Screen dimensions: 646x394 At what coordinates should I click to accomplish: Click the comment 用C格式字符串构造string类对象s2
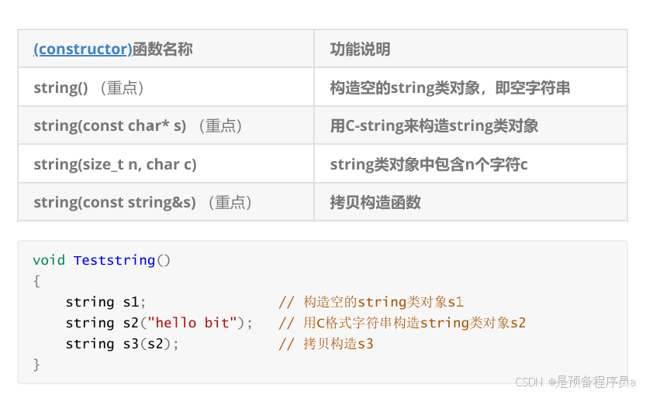402,323
